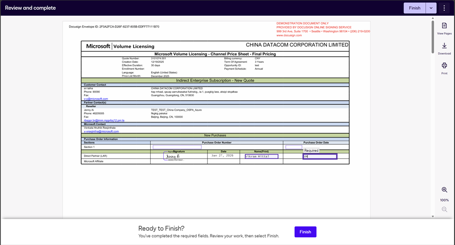Click the 'Review and complete' heading
The image size is (455, 245).
(x=30, y=8)
